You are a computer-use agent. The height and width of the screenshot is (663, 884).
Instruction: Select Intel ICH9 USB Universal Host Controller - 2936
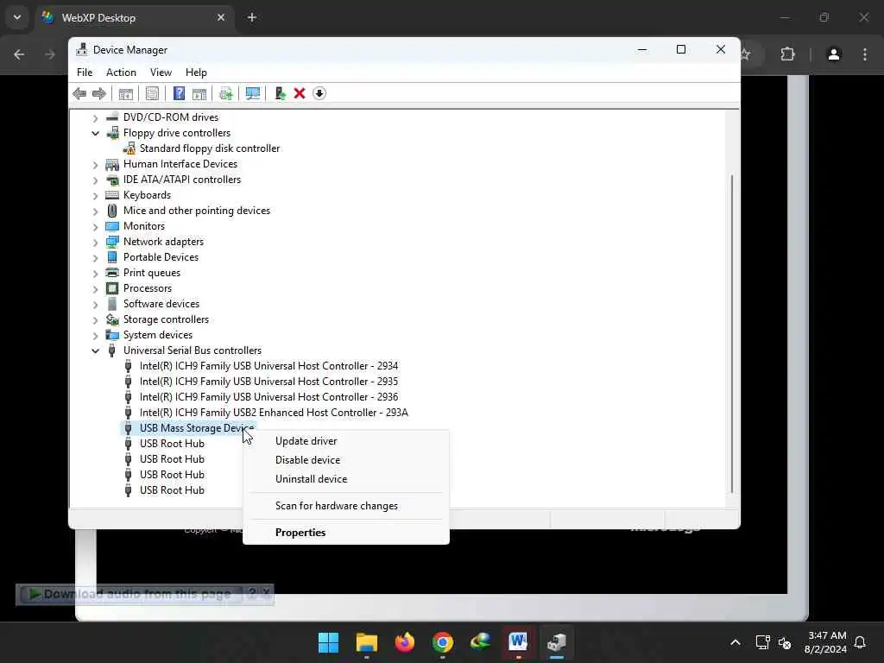click(269, 397)
